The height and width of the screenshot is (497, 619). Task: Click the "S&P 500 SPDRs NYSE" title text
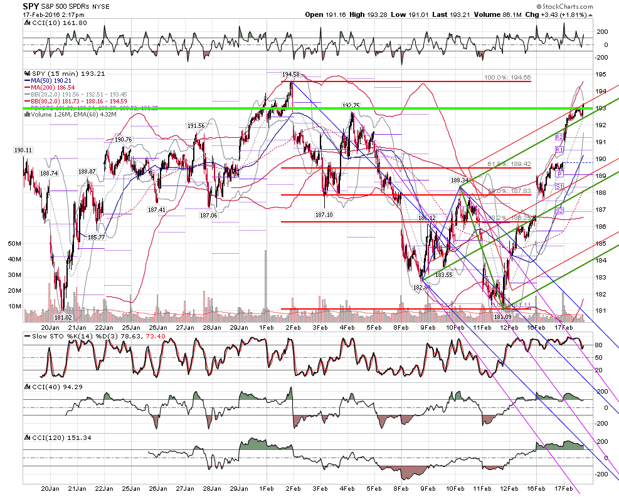(x=75, y=7)
